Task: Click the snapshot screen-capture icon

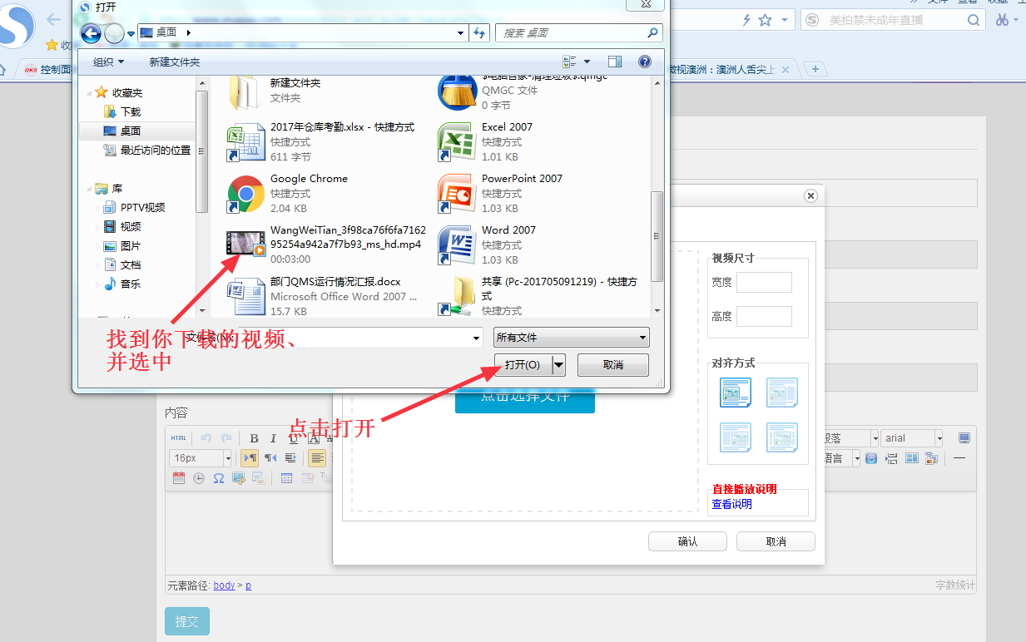Action: [239, 478]
